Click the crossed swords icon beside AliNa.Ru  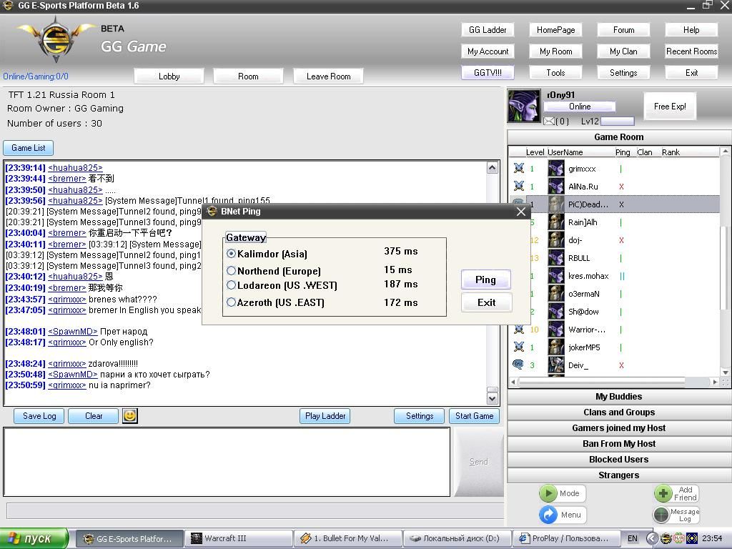(x=519, y=186)
